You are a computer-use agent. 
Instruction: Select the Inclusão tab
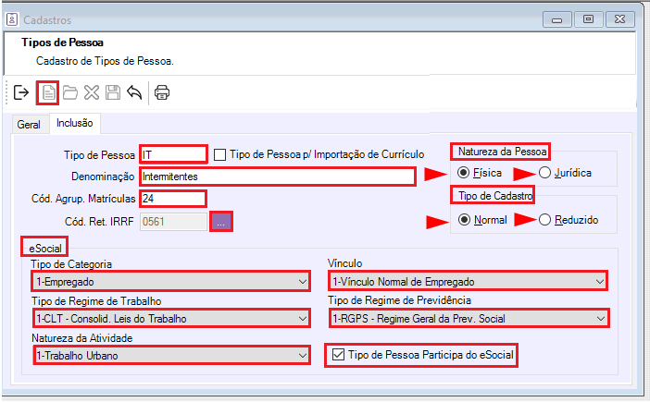click(x=76, y=123)
